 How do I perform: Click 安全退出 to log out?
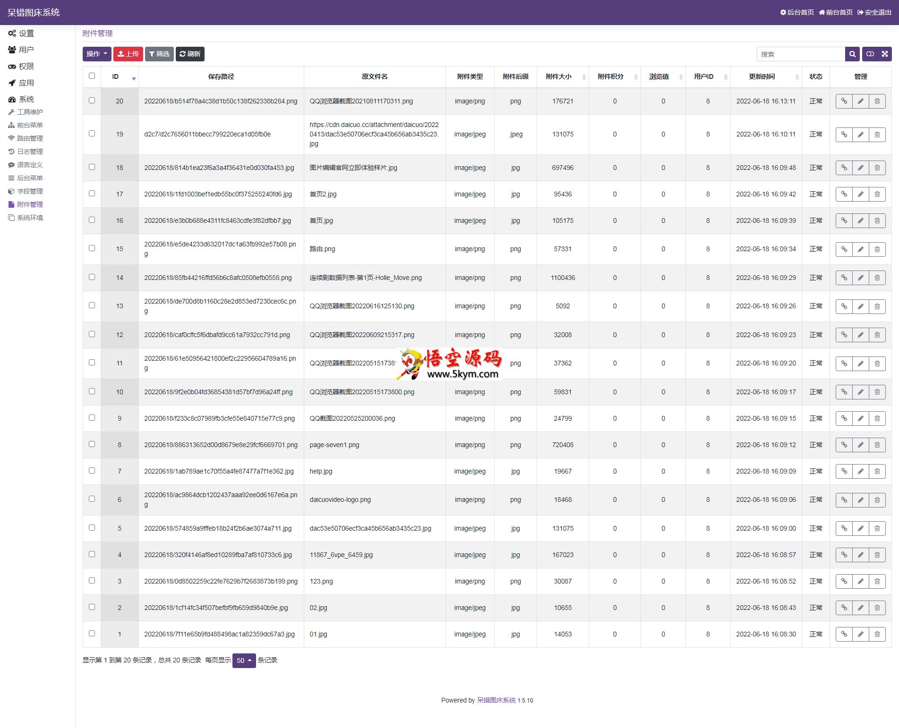(874, 12)
